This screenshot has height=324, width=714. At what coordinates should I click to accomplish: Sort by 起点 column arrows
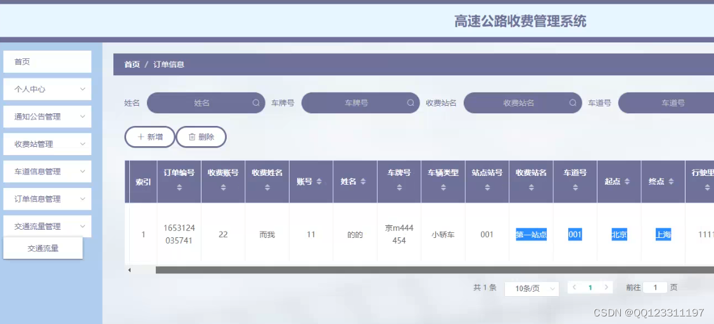coord(627,182)
